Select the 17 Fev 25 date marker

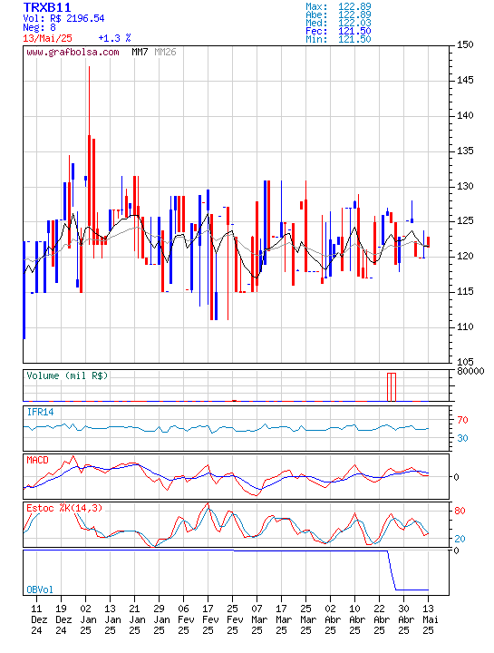click(208, 619)
